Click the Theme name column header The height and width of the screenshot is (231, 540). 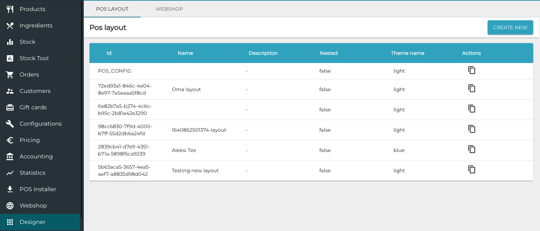coord(407,53)
